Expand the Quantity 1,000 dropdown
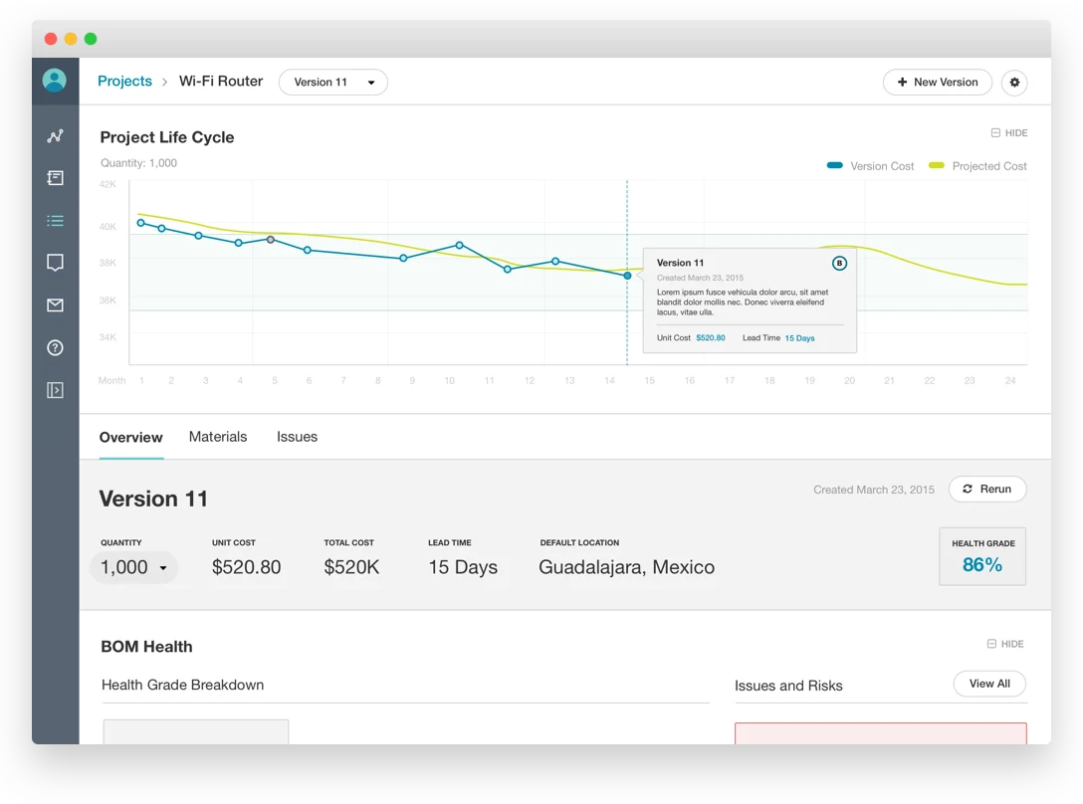Image resolution: width=1083 pixels, height=804 pixels. coord(134,568)
